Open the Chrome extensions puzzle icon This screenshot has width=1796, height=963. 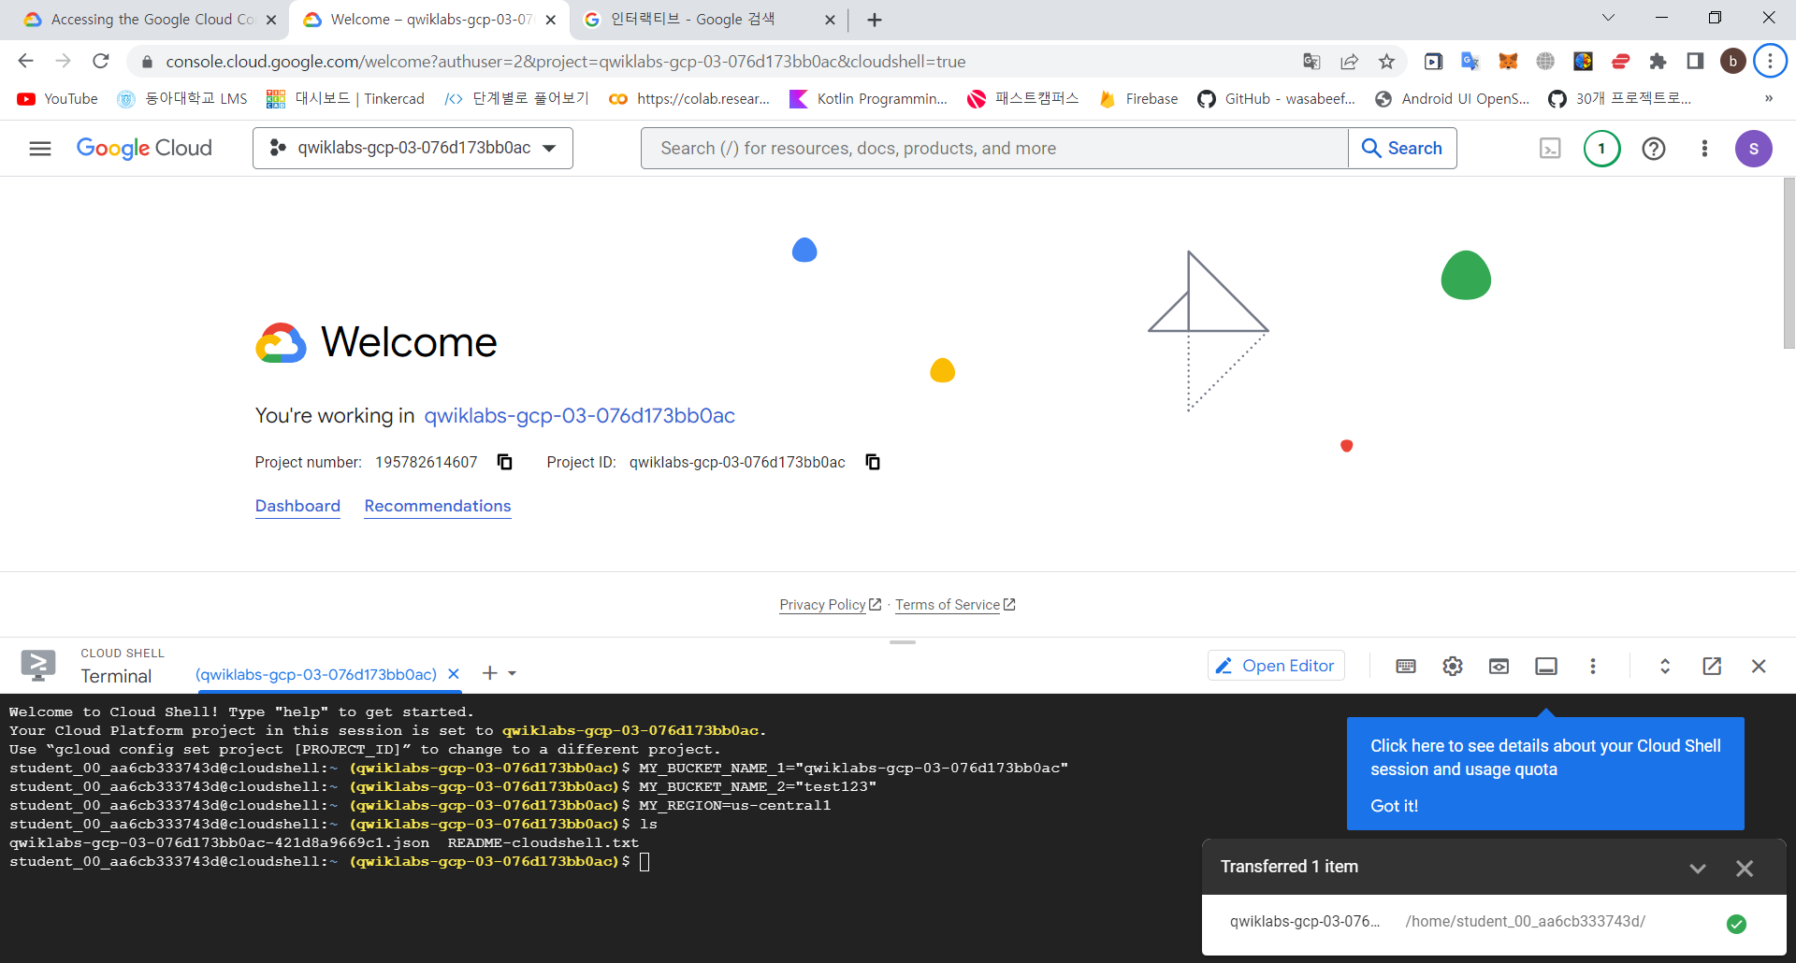tap(1658, 62)
